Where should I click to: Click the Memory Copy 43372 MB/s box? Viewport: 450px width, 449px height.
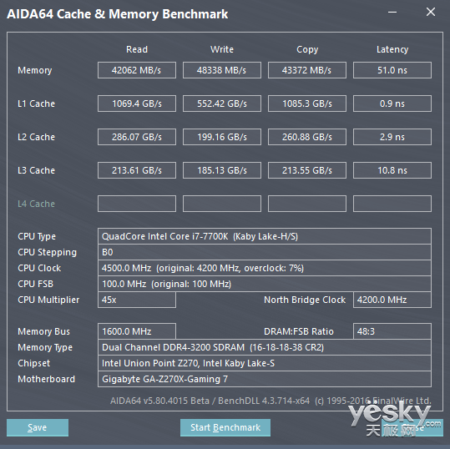(x=307, y=70)
